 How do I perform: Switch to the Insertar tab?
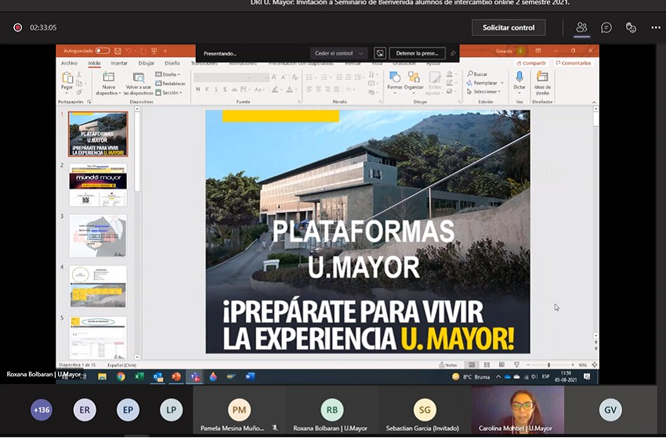(x=119, y=63)
